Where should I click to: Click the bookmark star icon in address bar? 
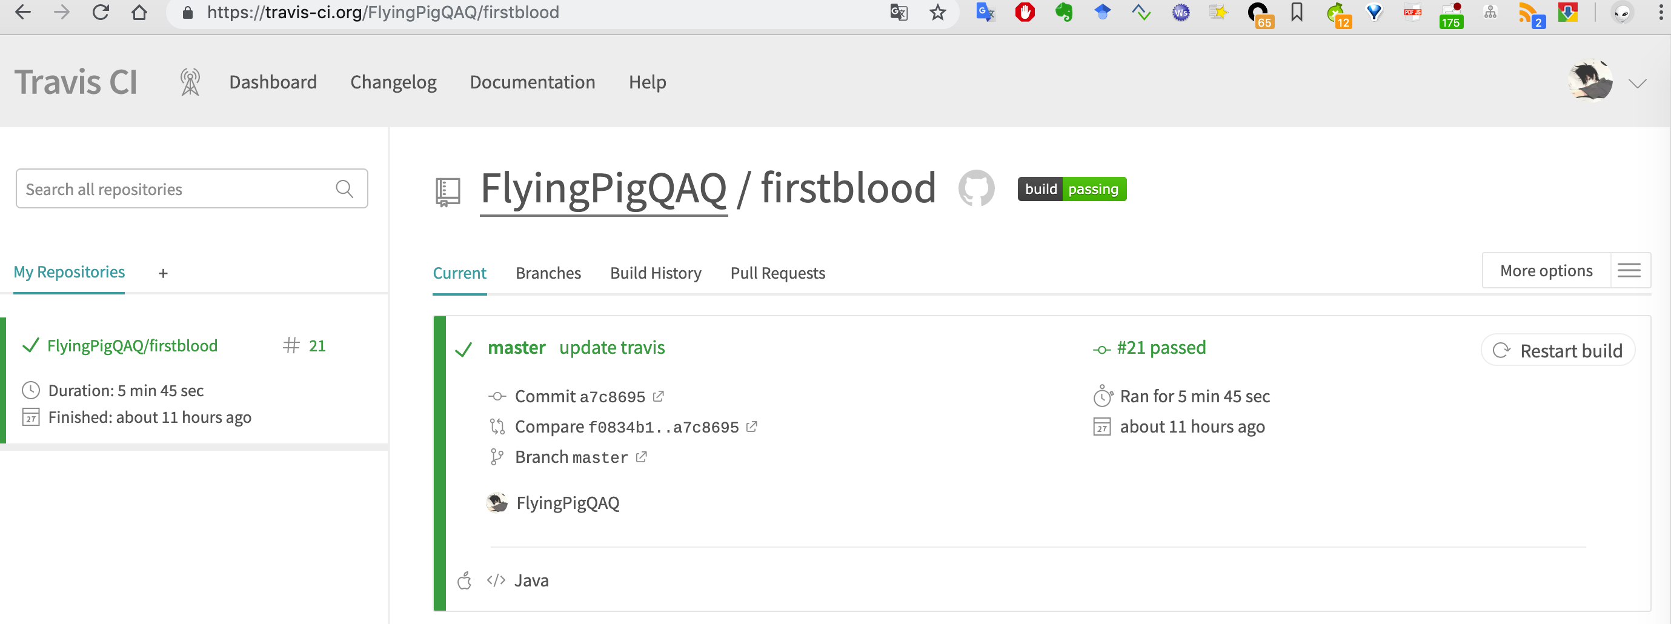point(937,12)
